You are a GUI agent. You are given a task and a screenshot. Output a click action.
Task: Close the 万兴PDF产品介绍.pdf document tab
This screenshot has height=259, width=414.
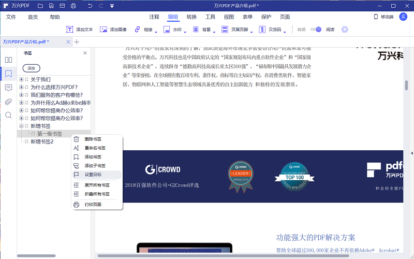(x=68, y=42)
